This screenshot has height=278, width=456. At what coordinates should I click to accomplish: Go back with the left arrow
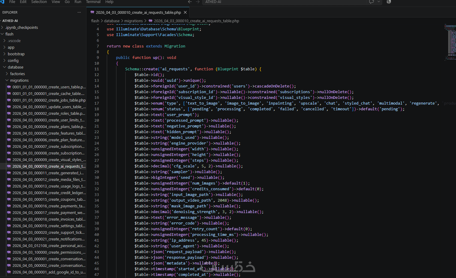[x=190, y=2]
